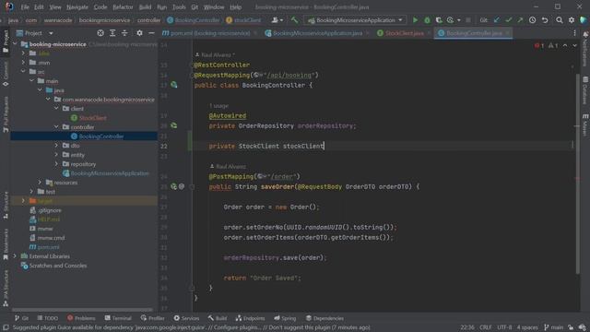Screen dimensions: 590x332
Task: Click select opened file target icon in Project panel
Action: coord(100,33)
